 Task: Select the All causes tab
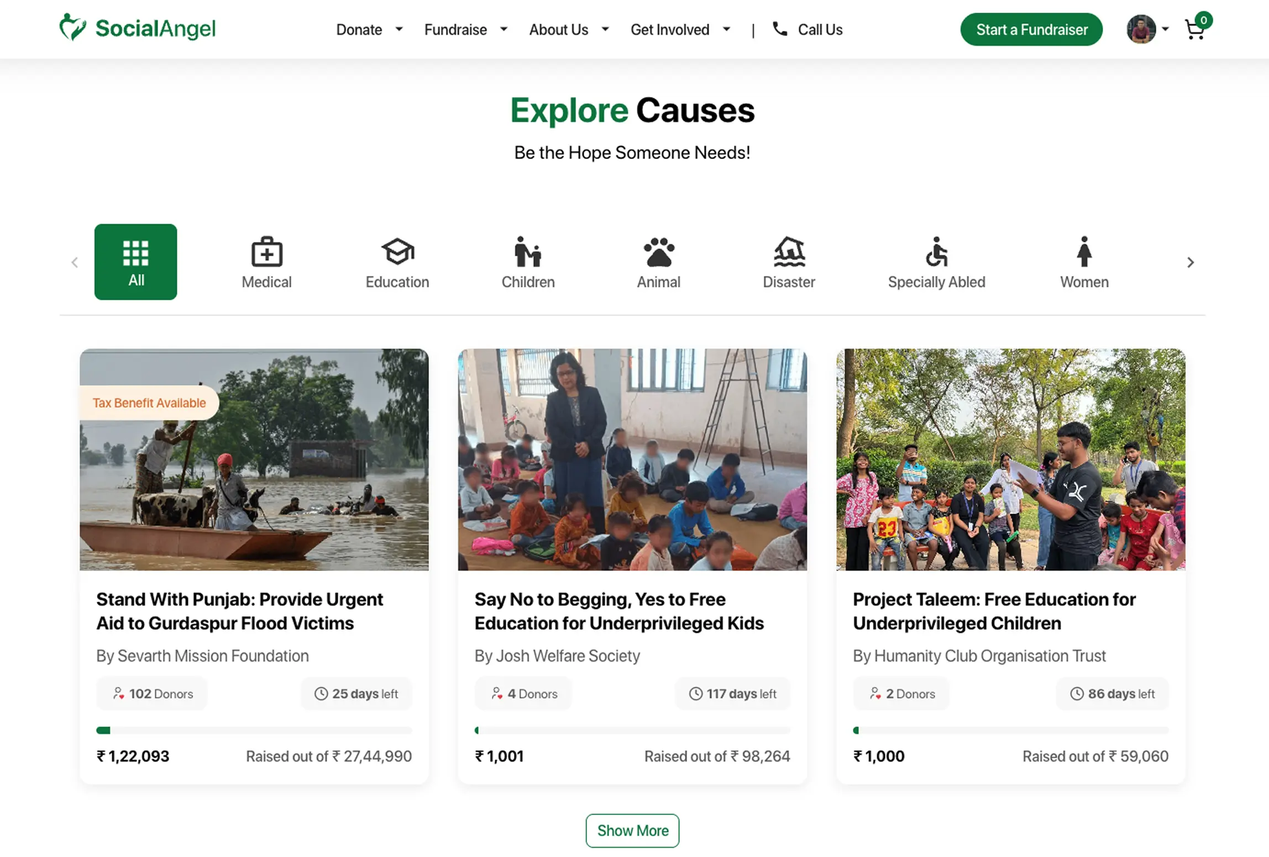tap(136, 262)
